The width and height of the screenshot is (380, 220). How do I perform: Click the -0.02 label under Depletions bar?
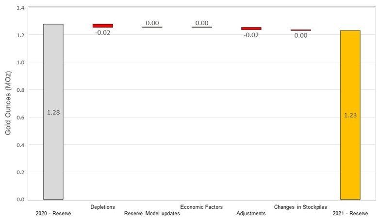pos(103,33)
